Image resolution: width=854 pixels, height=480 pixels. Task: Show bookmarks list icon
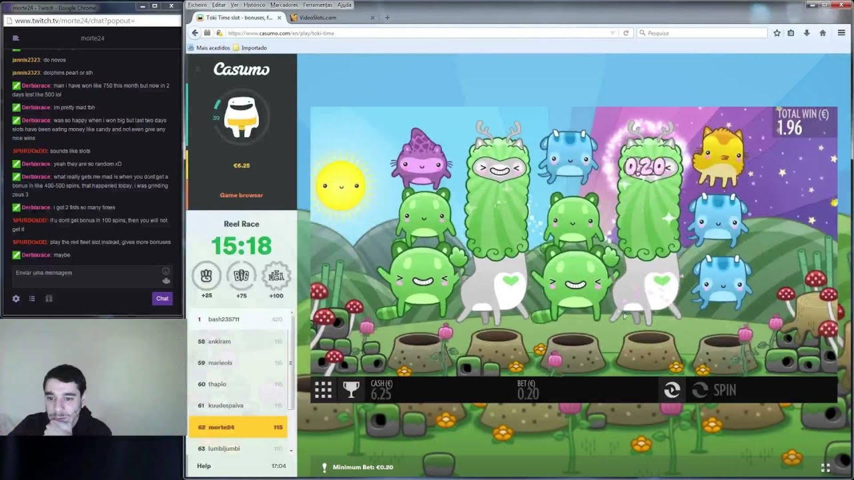[791, 33]
